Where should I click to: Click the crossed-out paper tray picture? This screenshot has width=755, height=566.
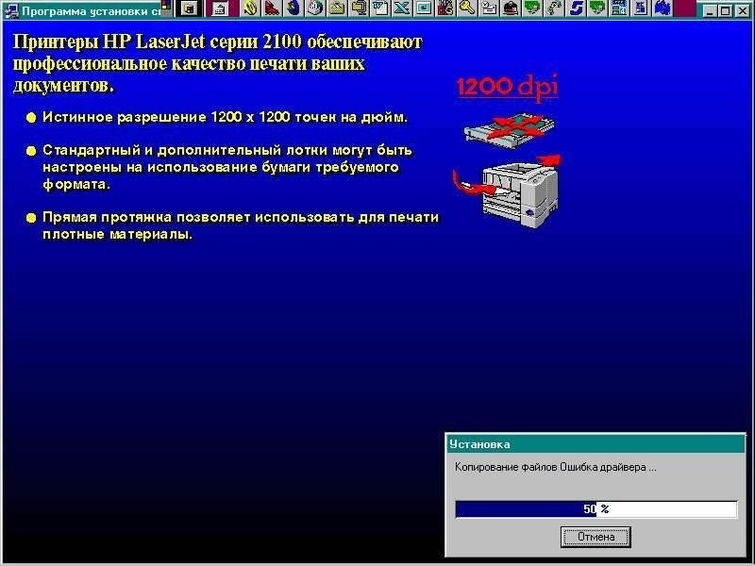507,126
